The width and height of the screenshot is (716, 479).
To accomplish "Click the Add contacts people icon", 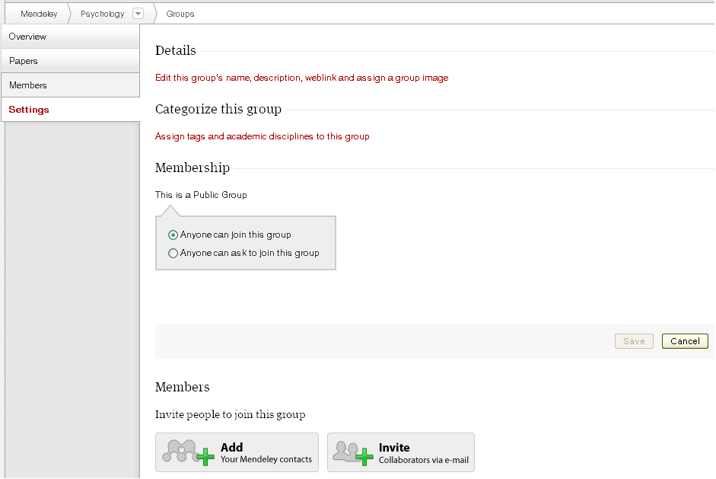I will coord(187,452).
